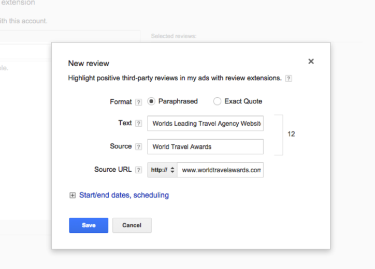Screen dimensions: 375x269
Task: Cancel the new review
Action: click(132, 225)
